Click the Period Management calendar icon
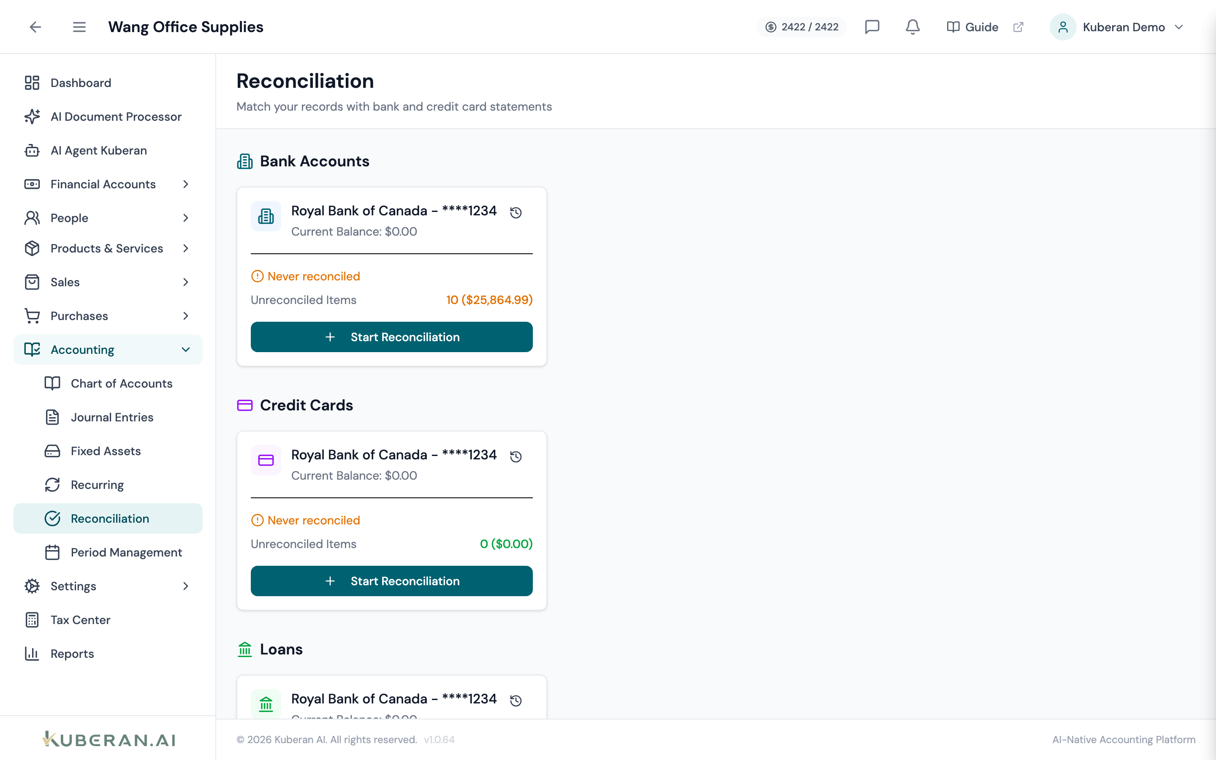This screenshot has height=760, width=1216. [x=52, y=552]
